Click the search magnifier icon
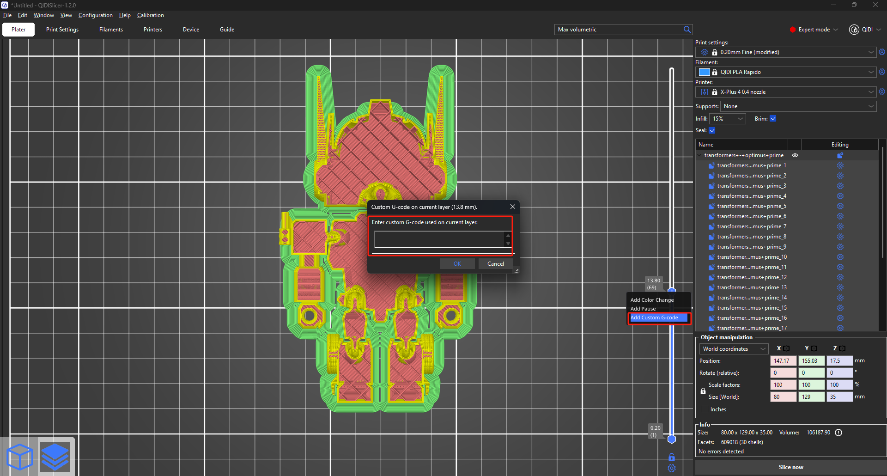Image resolution: width=887 pixels, height=476 pixels. coord(687,30)
